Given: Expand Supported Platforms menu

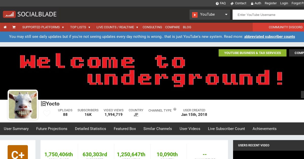Looking at the screenshot, I should point(43,27).
